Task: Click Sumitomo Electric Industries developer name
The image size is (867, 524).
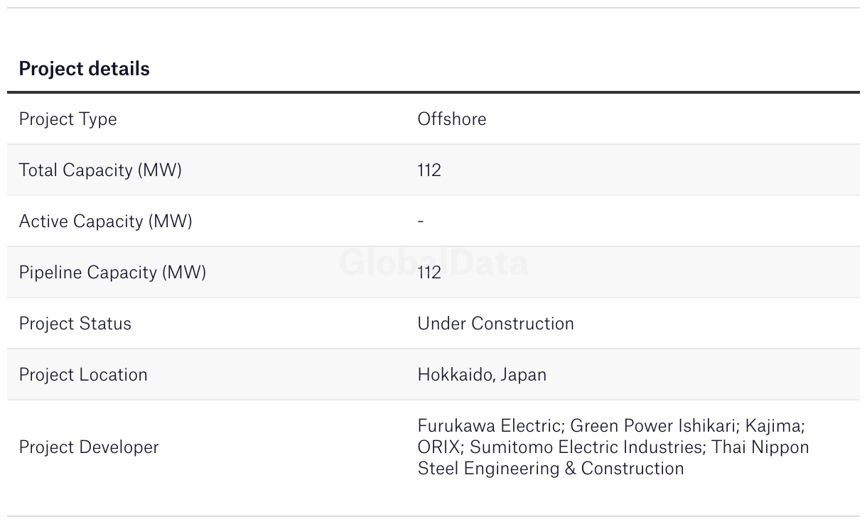Action: coord(588,447)
